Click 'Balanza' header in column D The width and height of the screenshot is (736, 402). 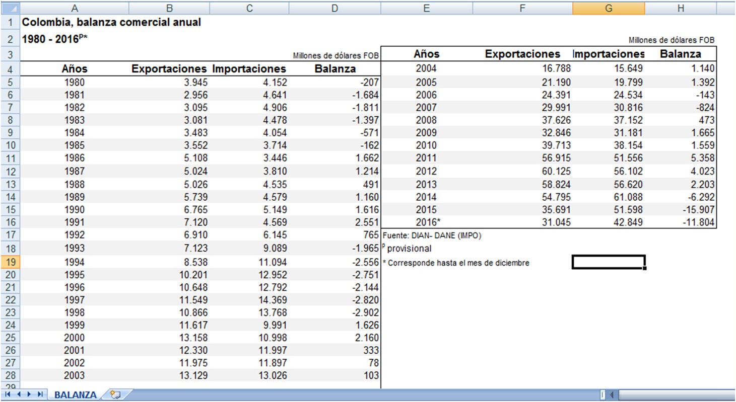334,69
